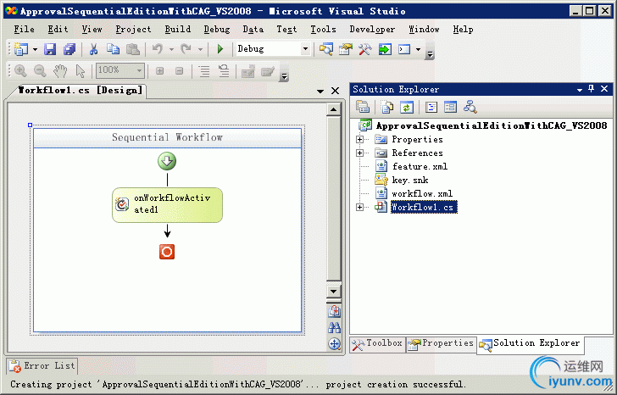
Task: Click the red workflow end node
Action: pyautogui.click(x=167, y=252)
